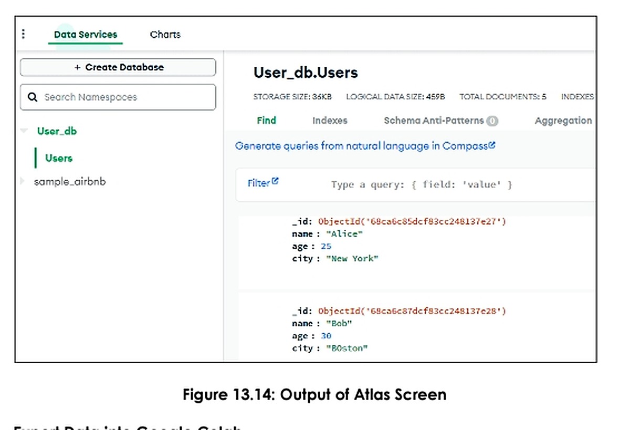This screenshot has height=430, width=630.
Task: Collapse the User_db database tree
Action: click(24, 131)
